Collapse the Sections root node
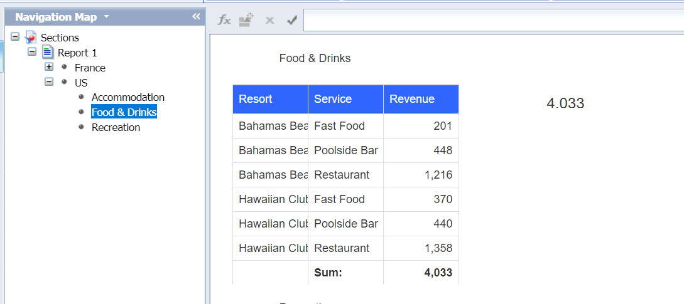The height and width of the screenshot is (304, 684). click(x=15, y=38)
